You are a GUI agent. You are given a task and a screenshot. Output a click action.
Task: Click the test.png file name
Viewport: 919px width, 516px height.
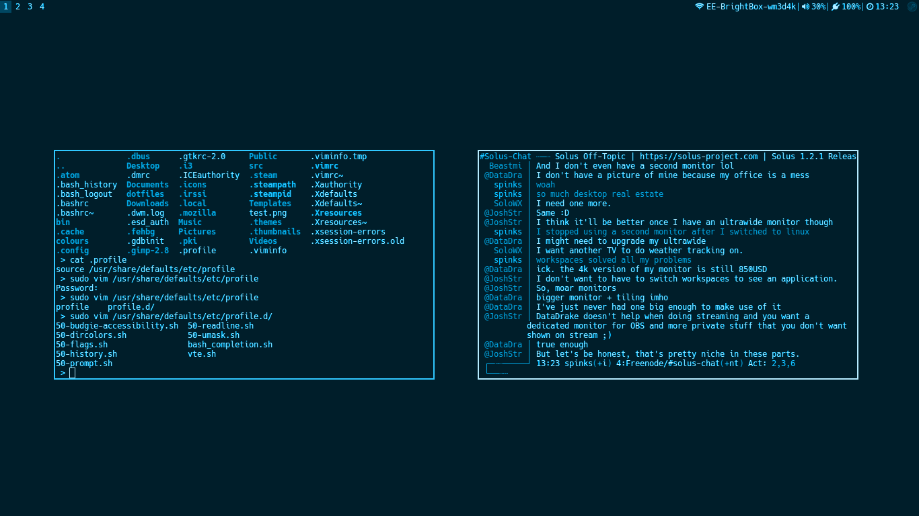[x=268, y=213]
